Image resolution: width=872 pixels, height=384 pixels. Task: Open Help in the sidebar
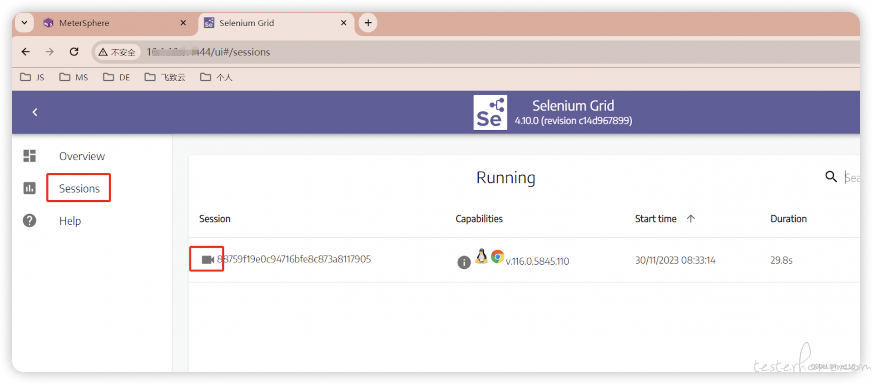tap(70, 221)
